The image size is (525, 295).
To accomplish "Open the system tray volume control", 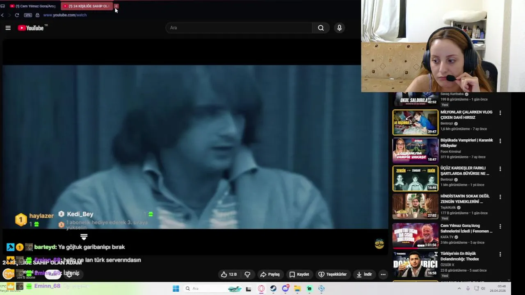I will pyautogui.click(x=483, y=289).
